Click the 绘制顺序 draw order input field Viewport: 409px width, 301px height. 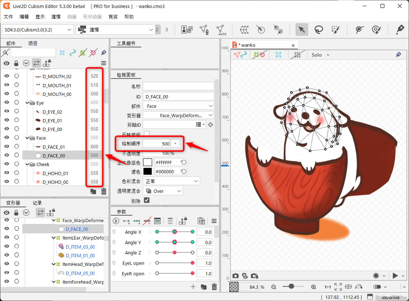(x=156, y=144)
